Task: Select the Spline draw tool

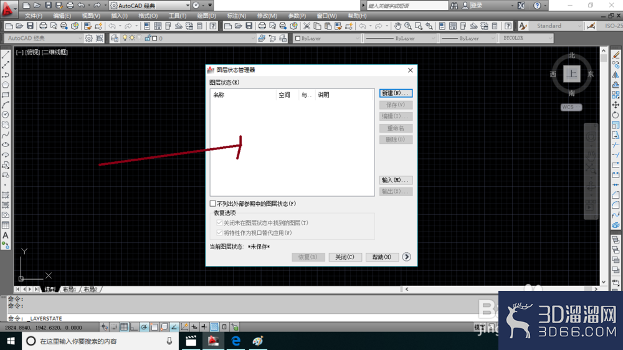Action: pos(6,135)
